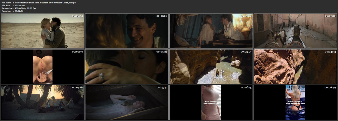Select the street scene thumbnail at 00:02:16

coord(295,31)
